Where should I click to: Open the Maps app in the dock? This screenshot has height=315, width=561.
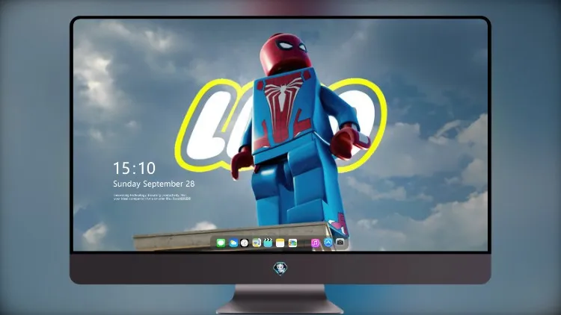pos(257,243)
